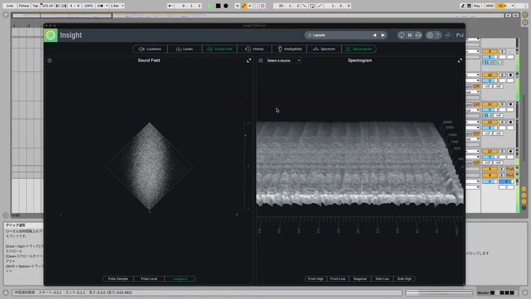Screen dimensions: 531x299
Task: Click Ableton arrangement record button
Action: click(x=226, y=6)
